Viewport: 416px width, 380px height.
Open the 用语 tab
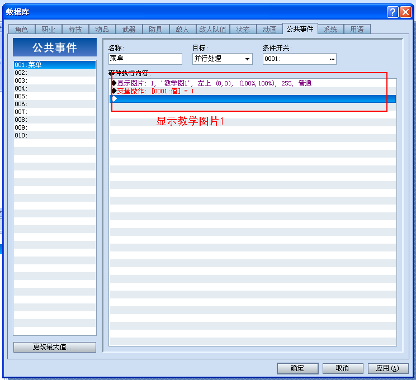pos(357,29)
